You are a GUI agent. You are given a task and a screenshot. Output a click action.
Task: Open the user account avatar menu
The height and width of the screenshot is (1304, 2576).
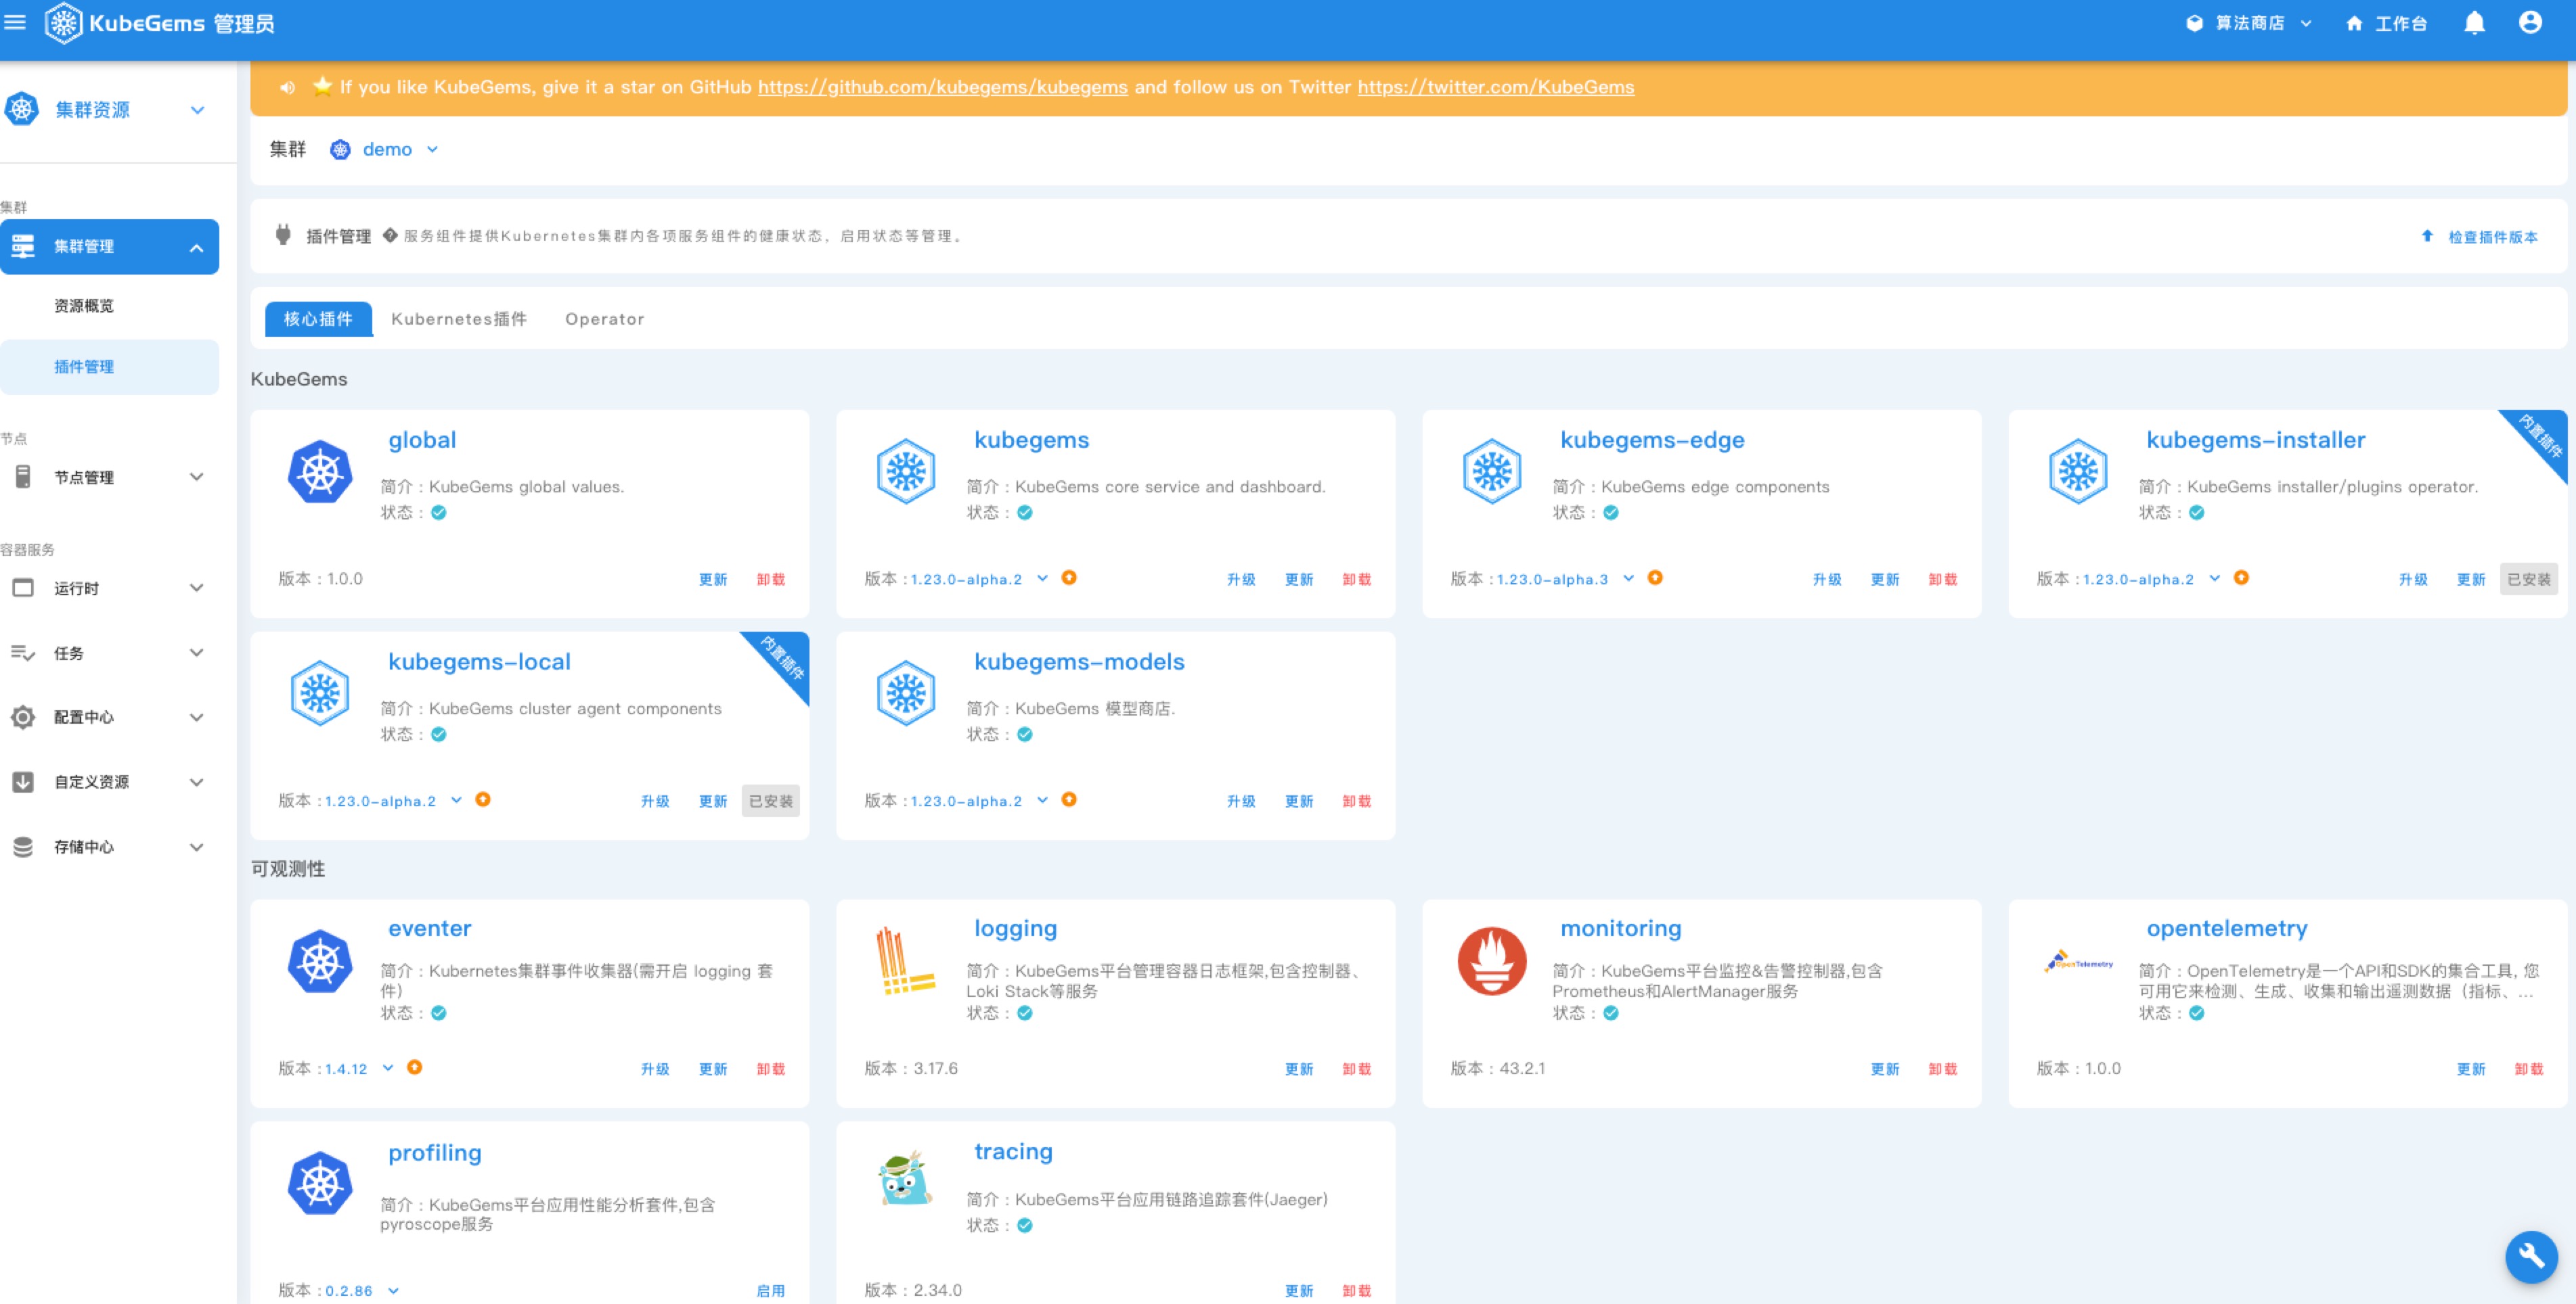(2530, 23)
